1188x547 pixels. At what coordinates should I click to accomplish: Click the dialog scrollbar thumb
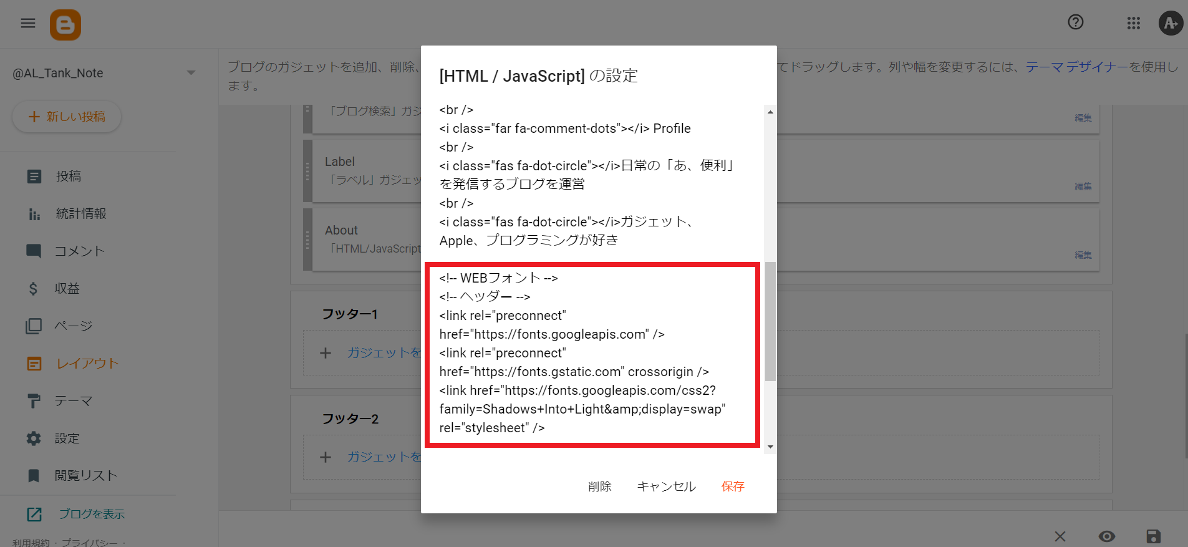[771, 321]
